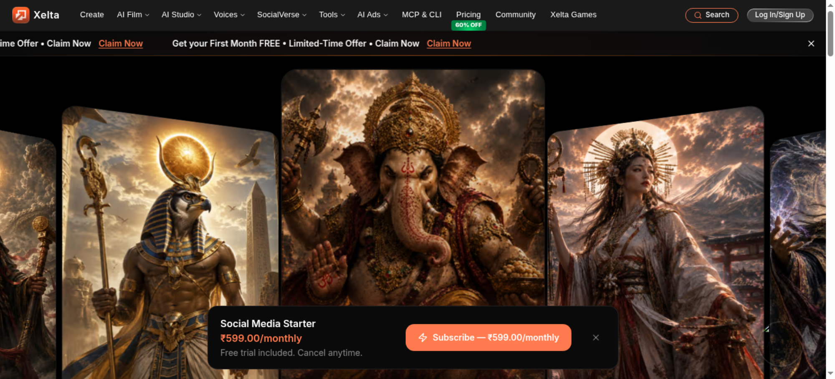Open the Create menu item
This screenshot has width=835, height=379.
[92, 15]
